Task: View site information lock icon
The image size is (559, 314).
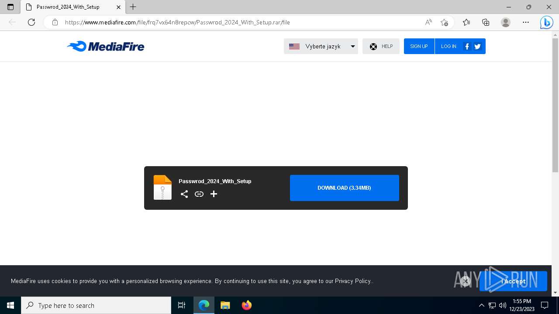Action: click(x=55, y=22)
